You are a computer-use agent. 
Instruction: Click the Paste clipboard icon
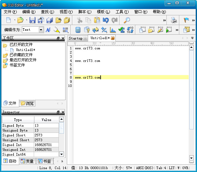(97, 20)
